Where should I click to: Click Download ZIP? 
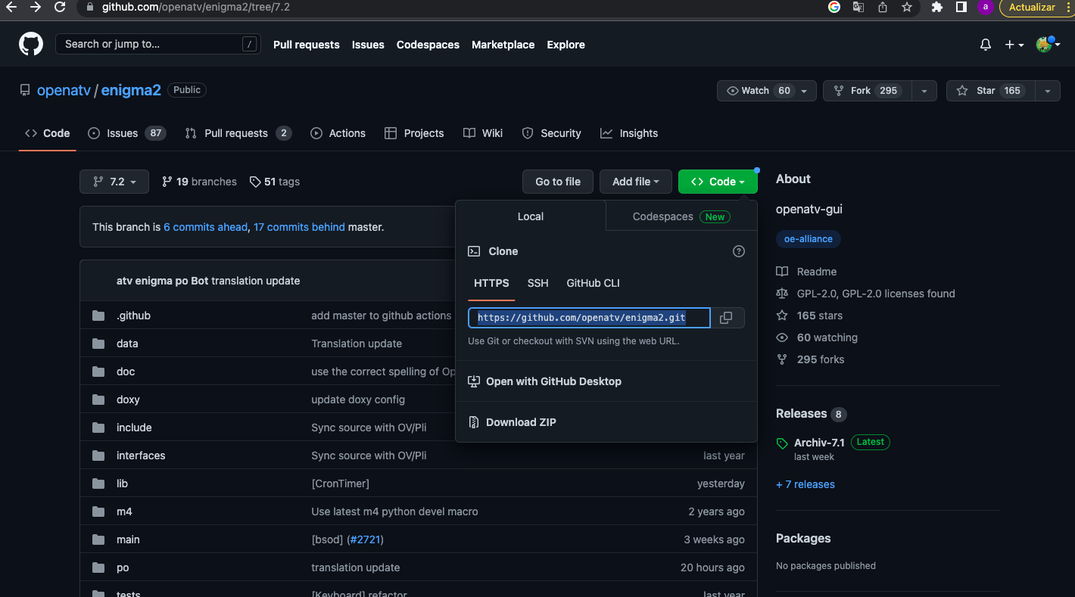pyautogui.click(x=521, y=422)
